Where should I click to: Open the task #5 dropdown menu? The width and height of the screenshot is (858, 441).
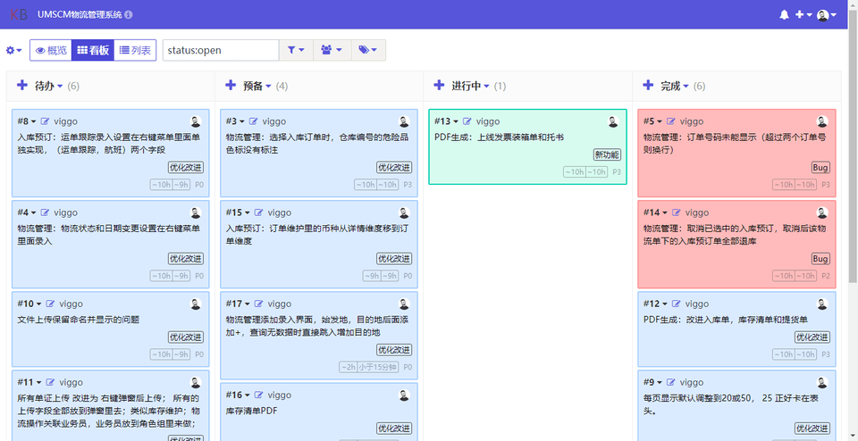coord(652,121)
